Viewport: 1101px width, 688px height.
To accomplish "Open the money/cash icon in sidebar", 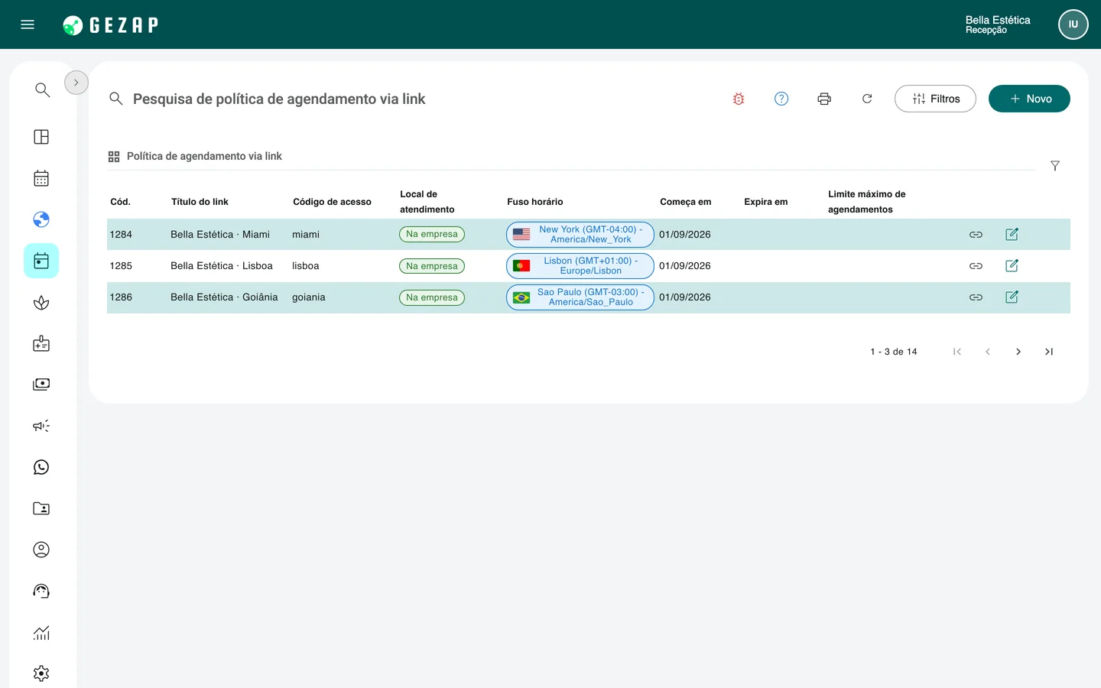I will click(41, 385).
